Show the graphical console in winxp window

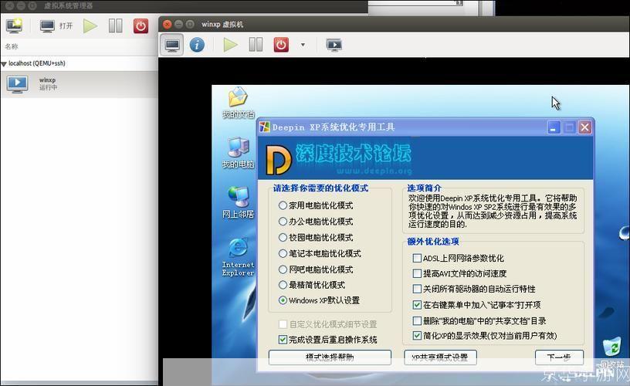click(x=172, y=45)
